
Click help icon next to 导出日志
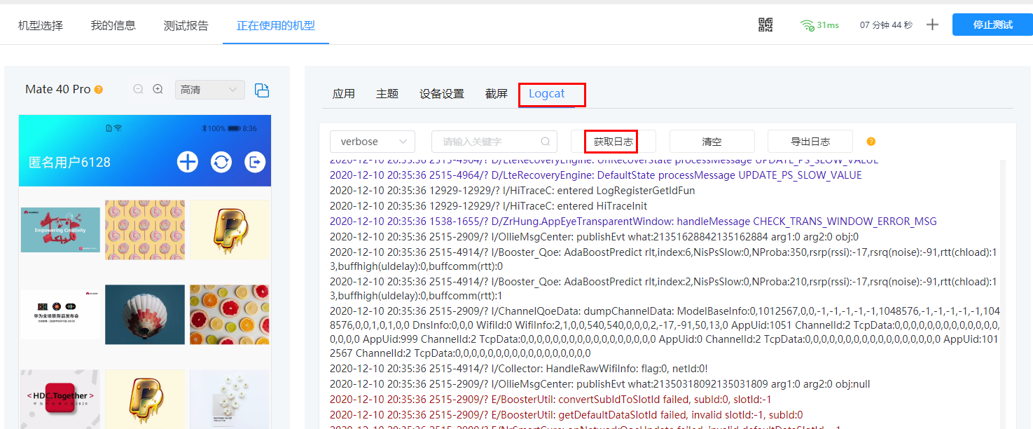click(871, 142)
